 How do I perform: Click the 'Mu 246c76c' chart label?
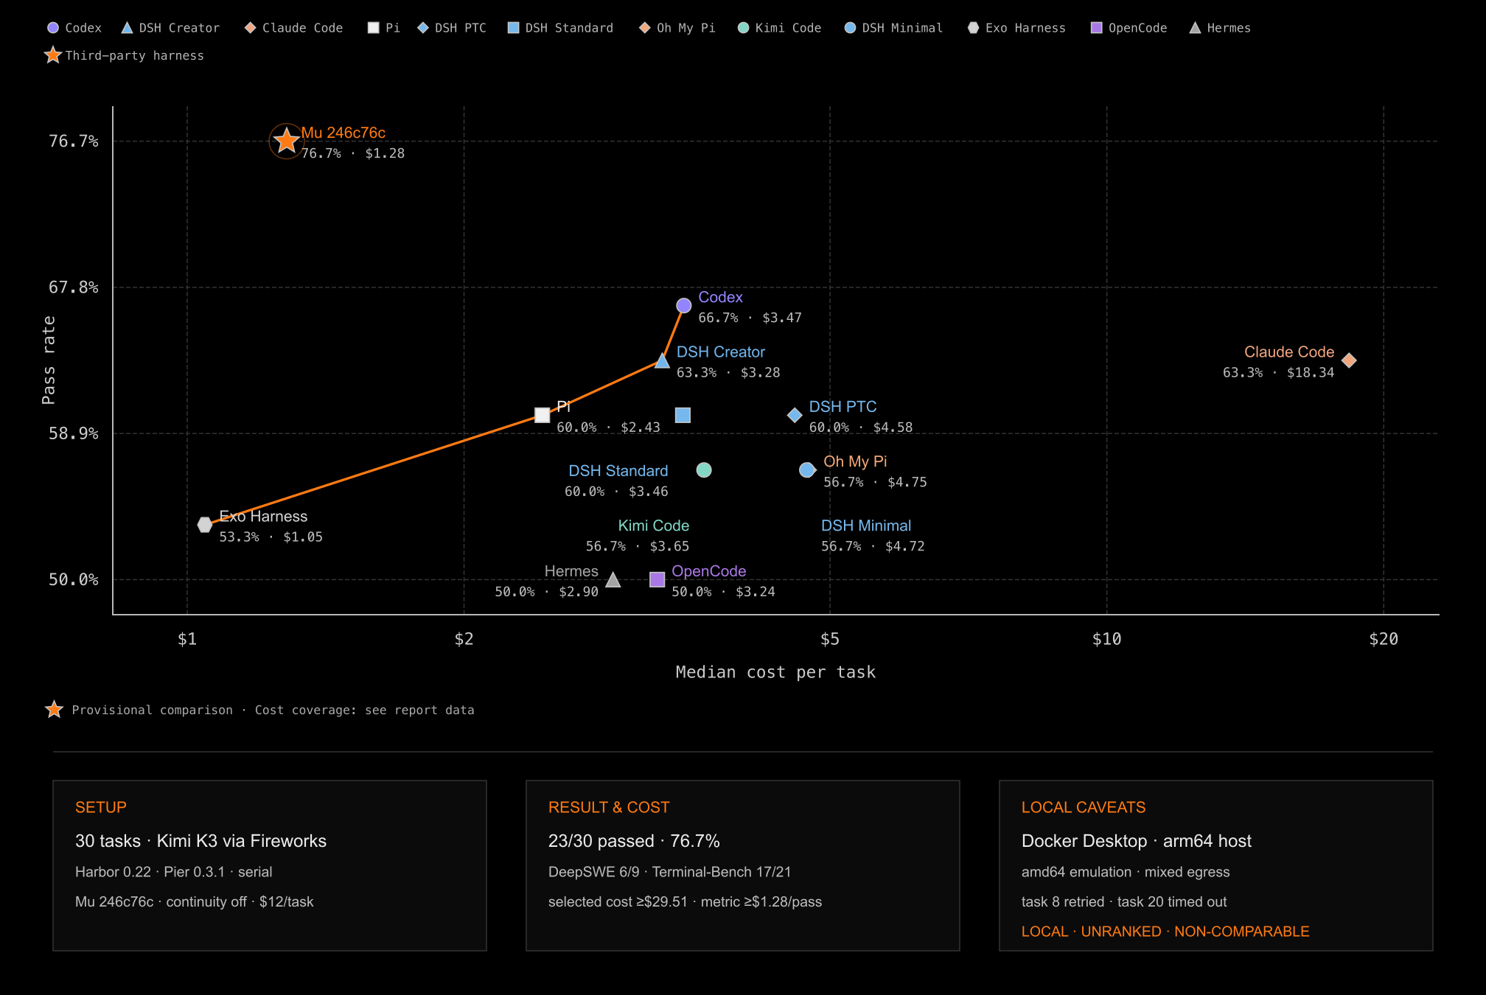point(343,133)
